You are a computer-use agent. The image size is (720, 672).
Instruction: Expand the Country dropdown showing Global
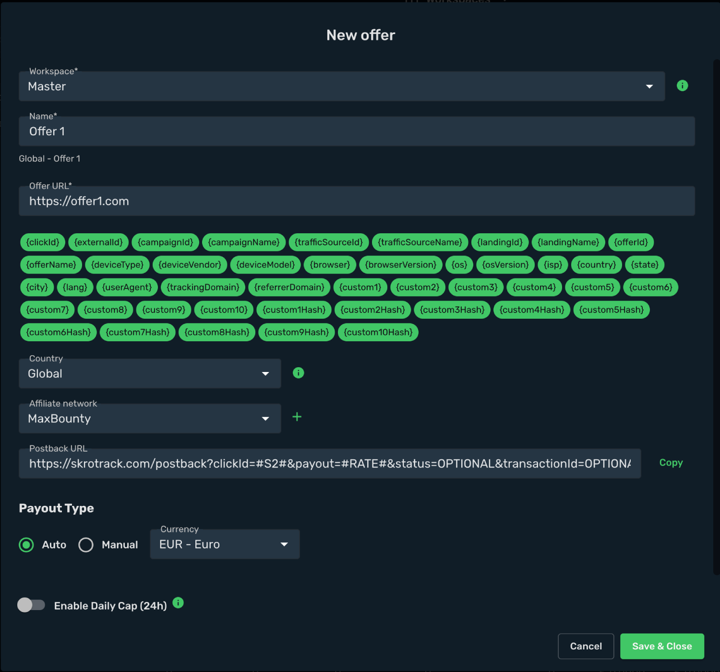[x=150, y=373]
